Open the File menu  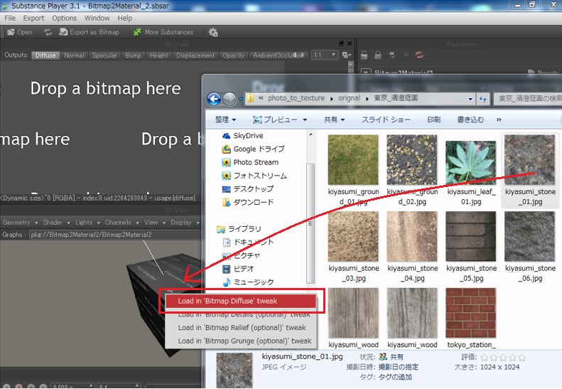10,18
